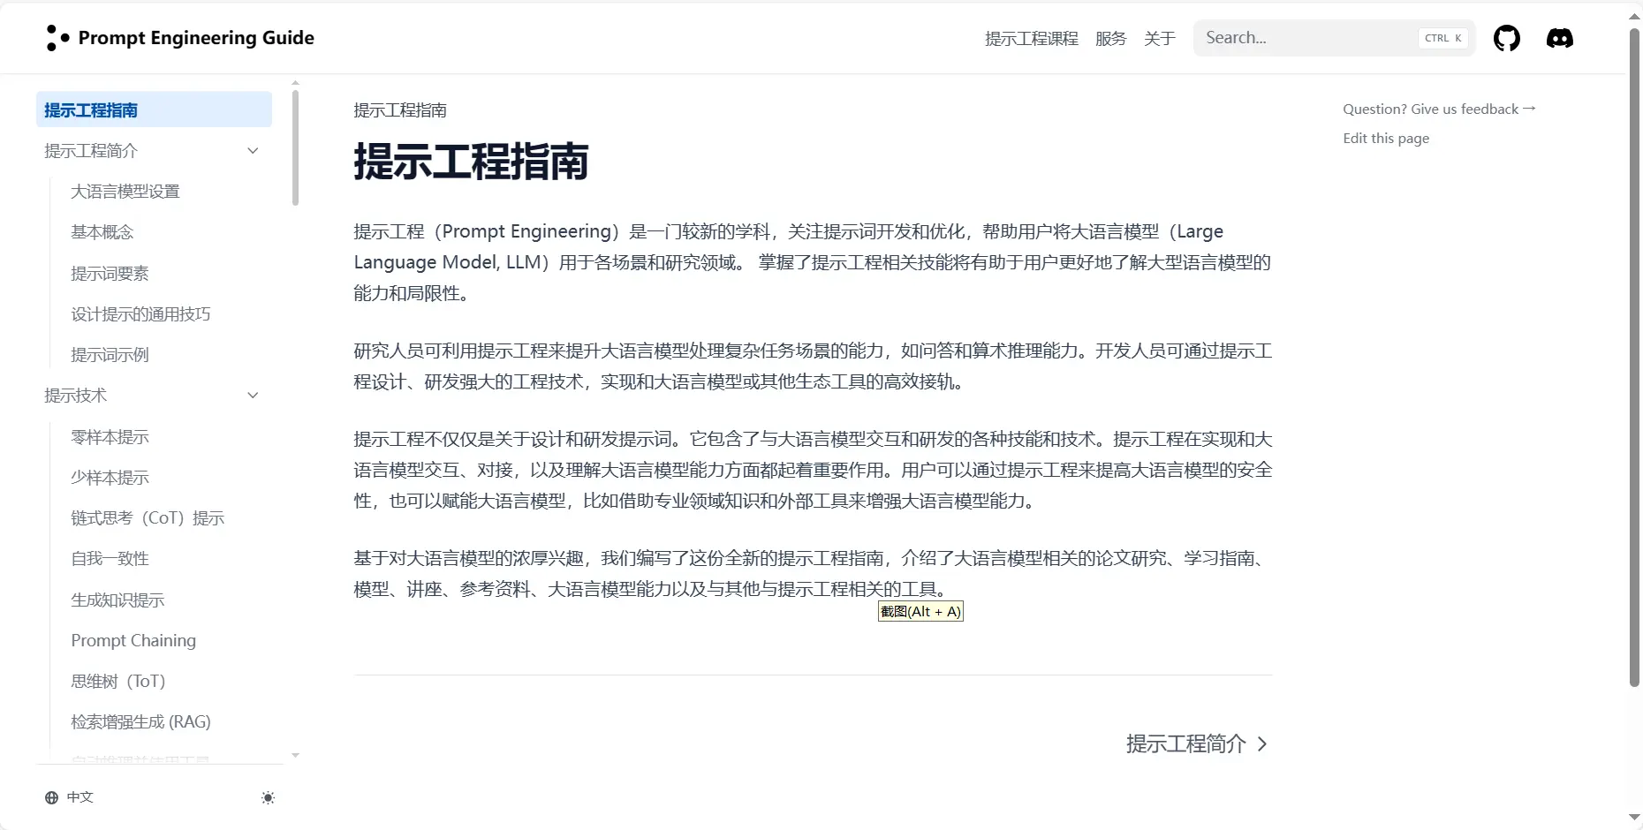Collapse the 提示工程简介 sidebar section
The image size is (1643, 830).
(x=253, y=150)
